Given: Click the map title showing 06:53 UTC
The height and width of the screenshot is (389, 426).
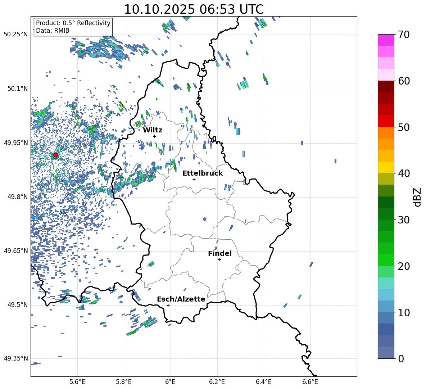Looking at the screenshot, I should [x=194, y=9].
